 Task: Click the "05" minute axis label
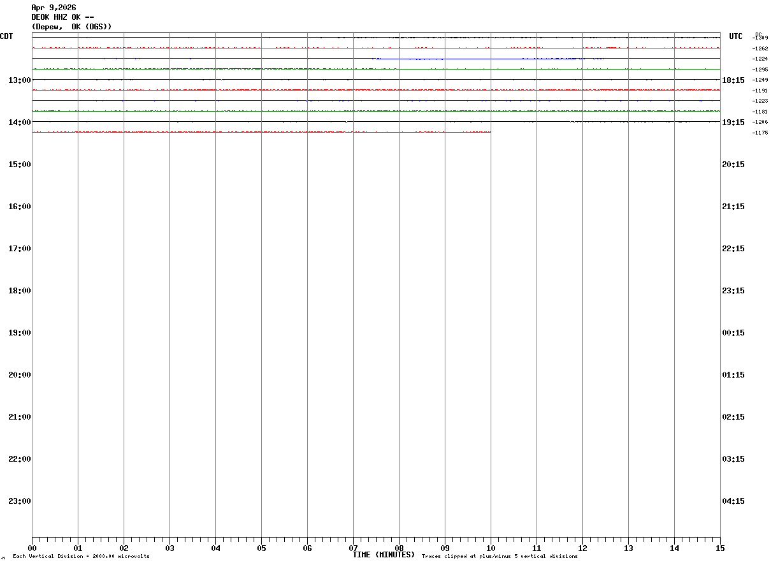tap(261, 548)
